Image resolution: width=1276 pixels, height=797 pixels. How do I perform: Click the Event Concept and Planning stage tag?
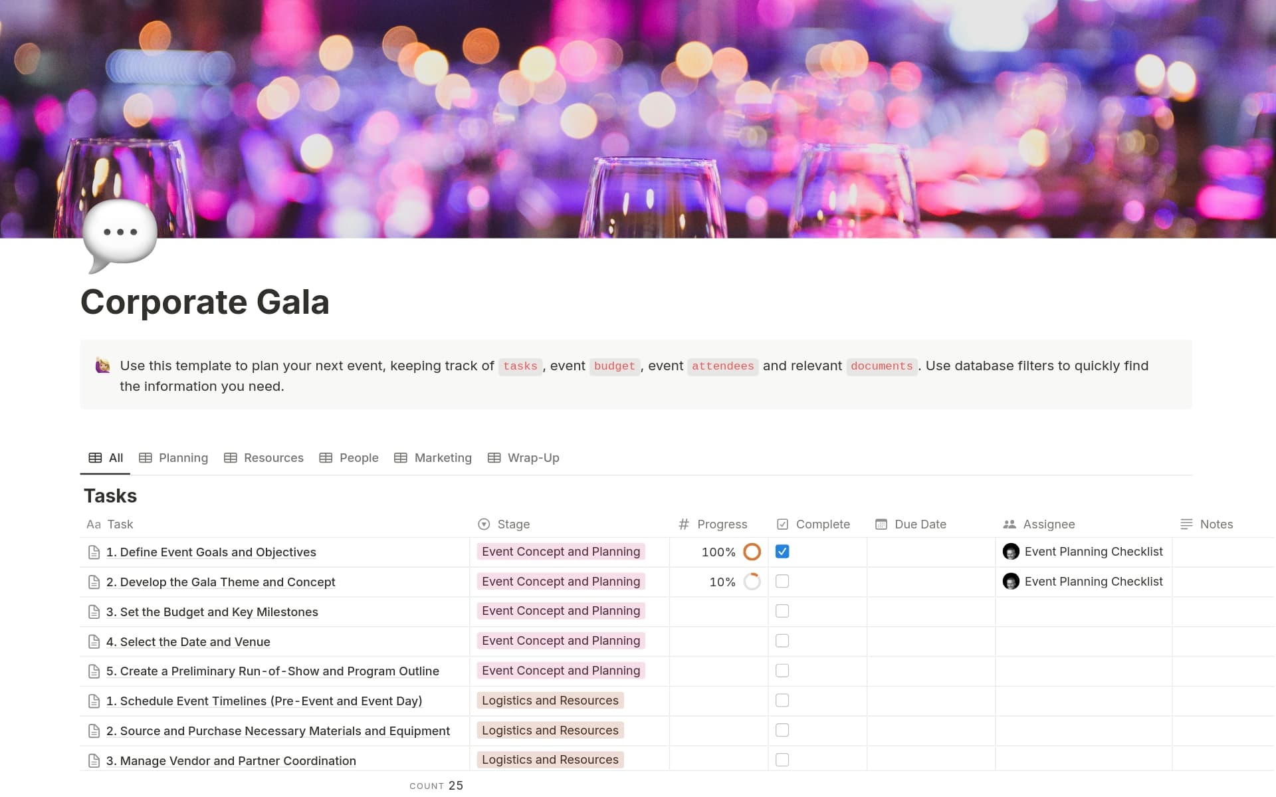click(560, 552)
